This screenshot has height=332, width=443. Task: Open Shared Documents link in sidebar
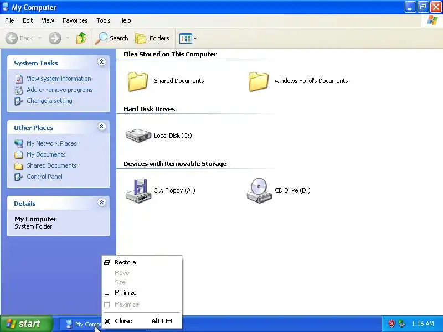point(51,165)
